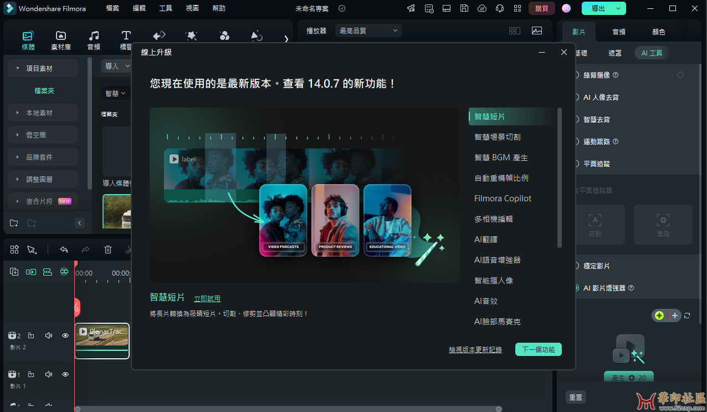Click the 重置 reset button
Viewport: 707px width, 412px height.
pos(576,397)
